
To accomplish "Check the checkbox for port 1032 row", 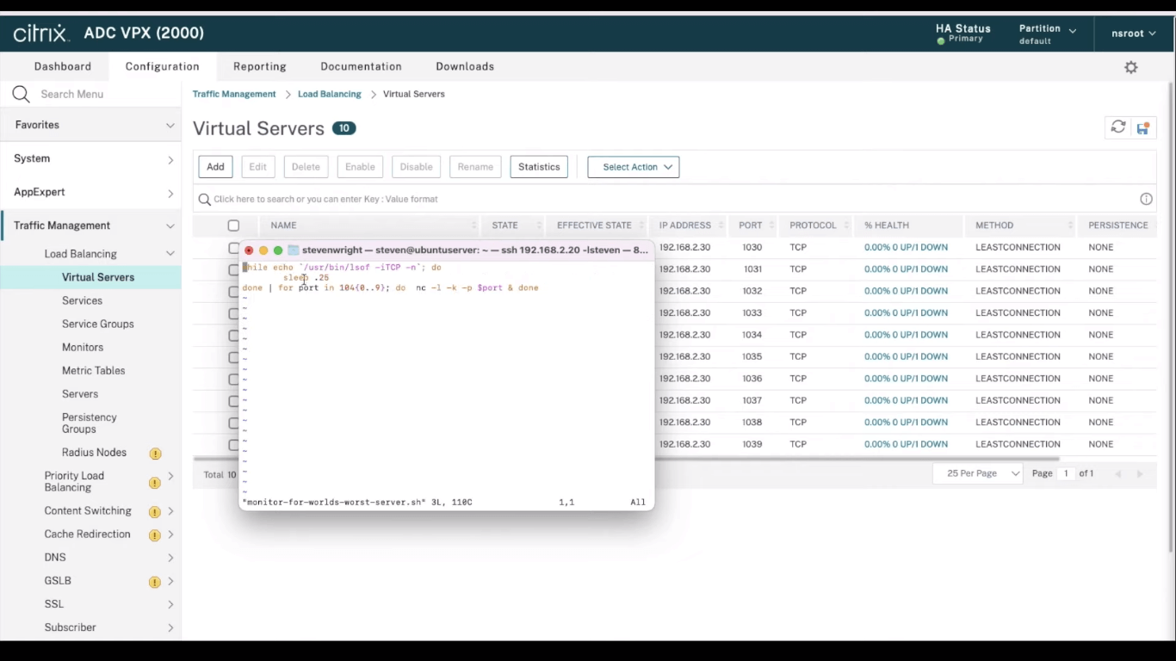I will click(x=232, y=292).
